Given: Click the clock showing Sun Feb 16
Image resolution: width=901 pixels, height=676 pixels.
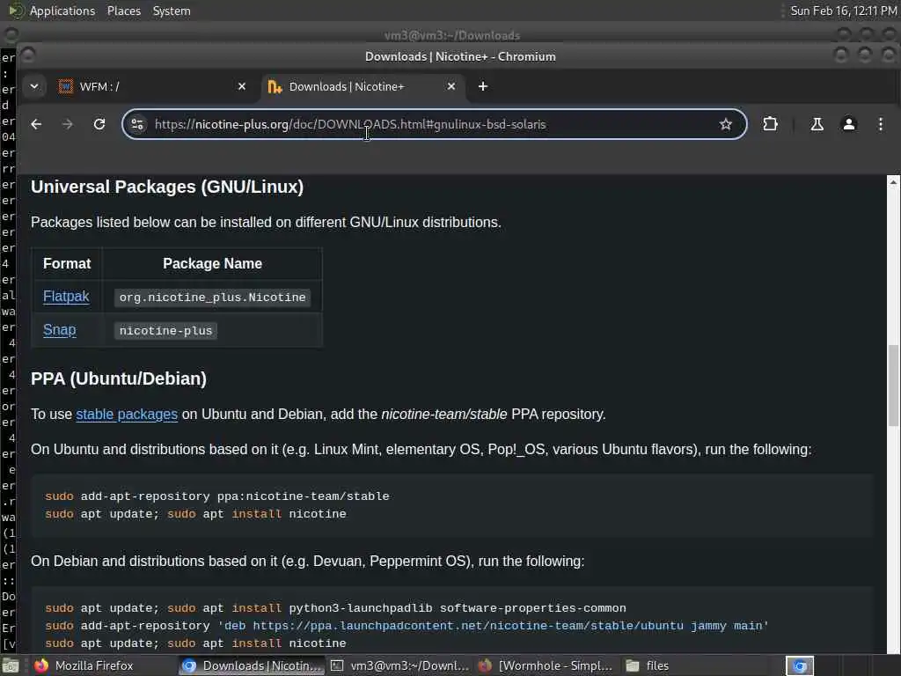Looking at the screenshot, I should coord(844,11).
